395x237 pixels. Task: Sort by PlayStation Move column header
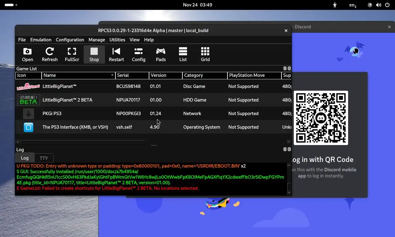point(254,75)
